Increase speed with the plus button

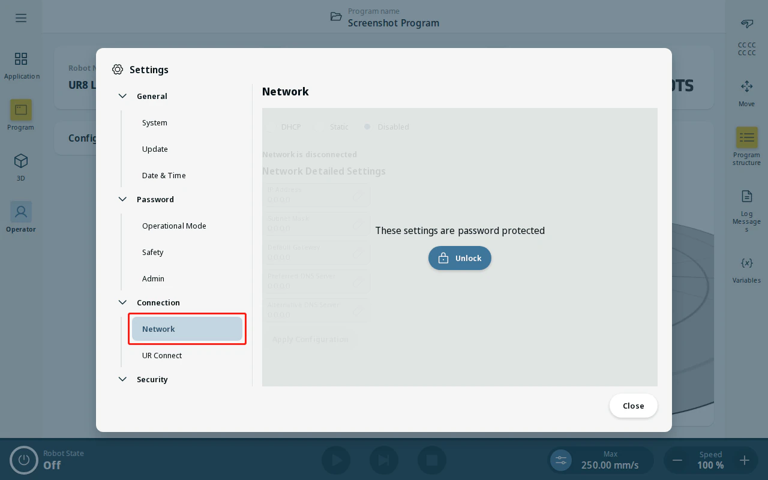pyautogui.click(x=745, y=460)
